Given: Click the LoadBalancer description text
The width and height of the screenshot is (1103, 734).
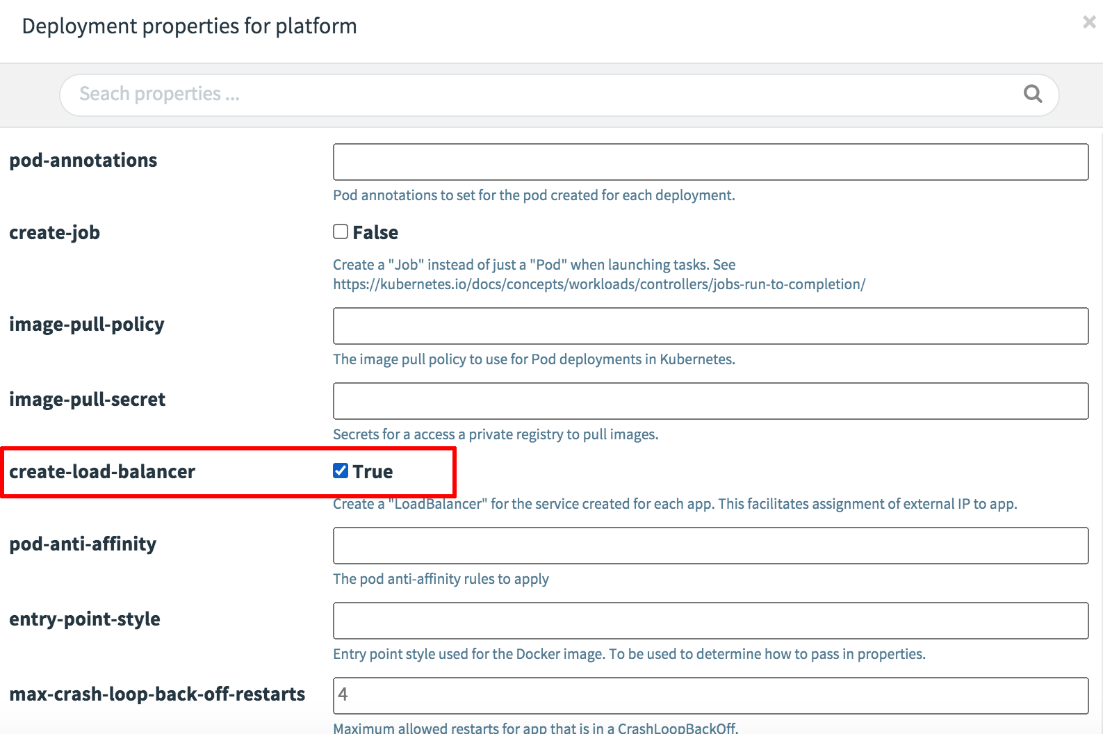Looking at the screenshot, I should point(674,504).
